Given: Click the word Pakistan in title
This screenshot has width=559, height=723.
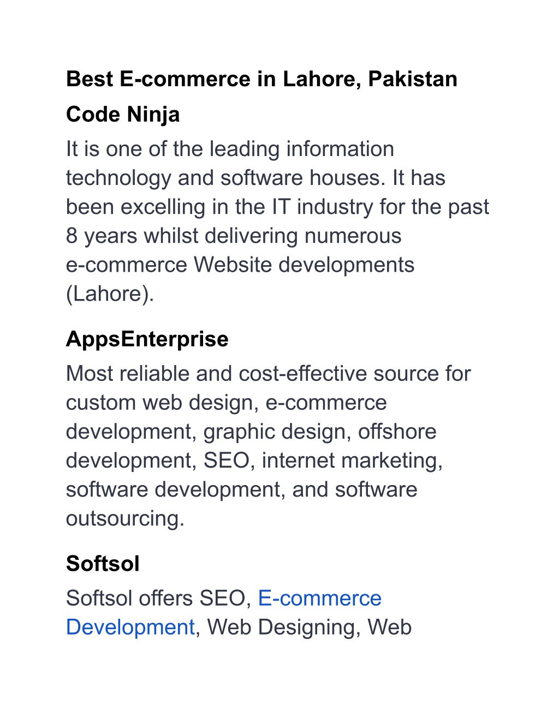Looking at the screenshot, I should [413, 79].
